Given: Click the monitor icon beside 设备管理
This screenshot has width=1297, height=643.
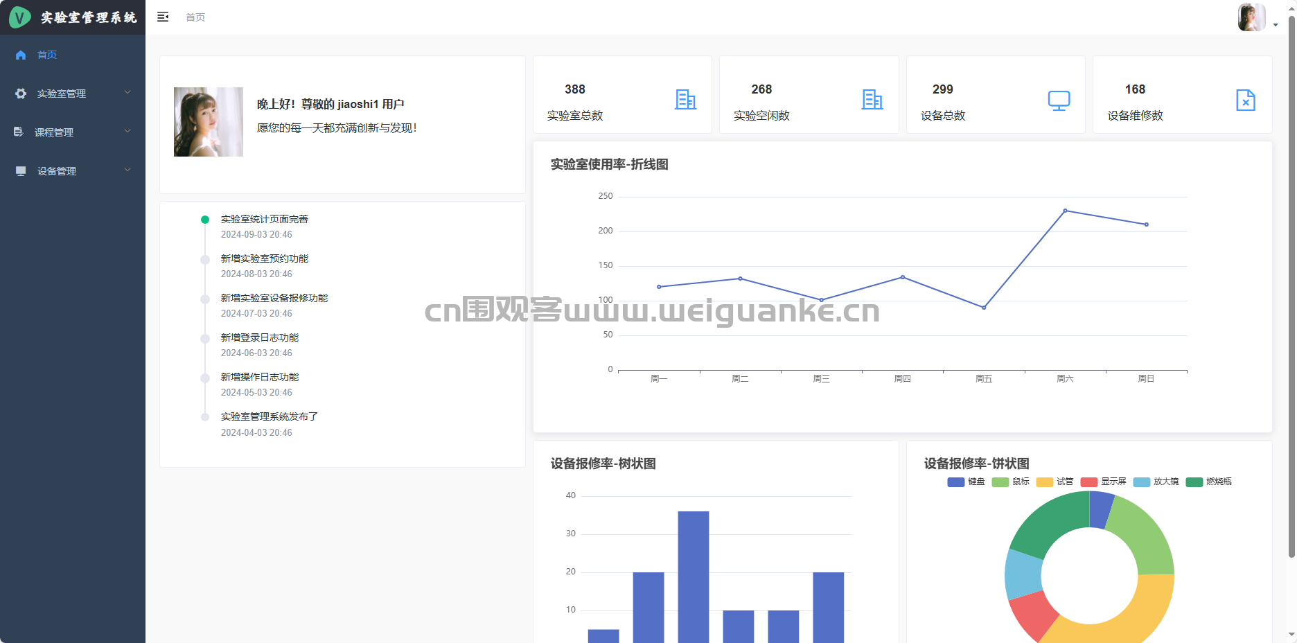Looking at the screenshot, I should pyautogui.click(x=21, y=170).
